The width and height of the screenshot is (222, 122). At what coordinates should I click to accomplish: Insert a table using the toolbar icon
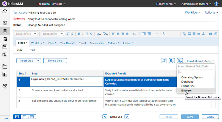[x=194, y=34]
